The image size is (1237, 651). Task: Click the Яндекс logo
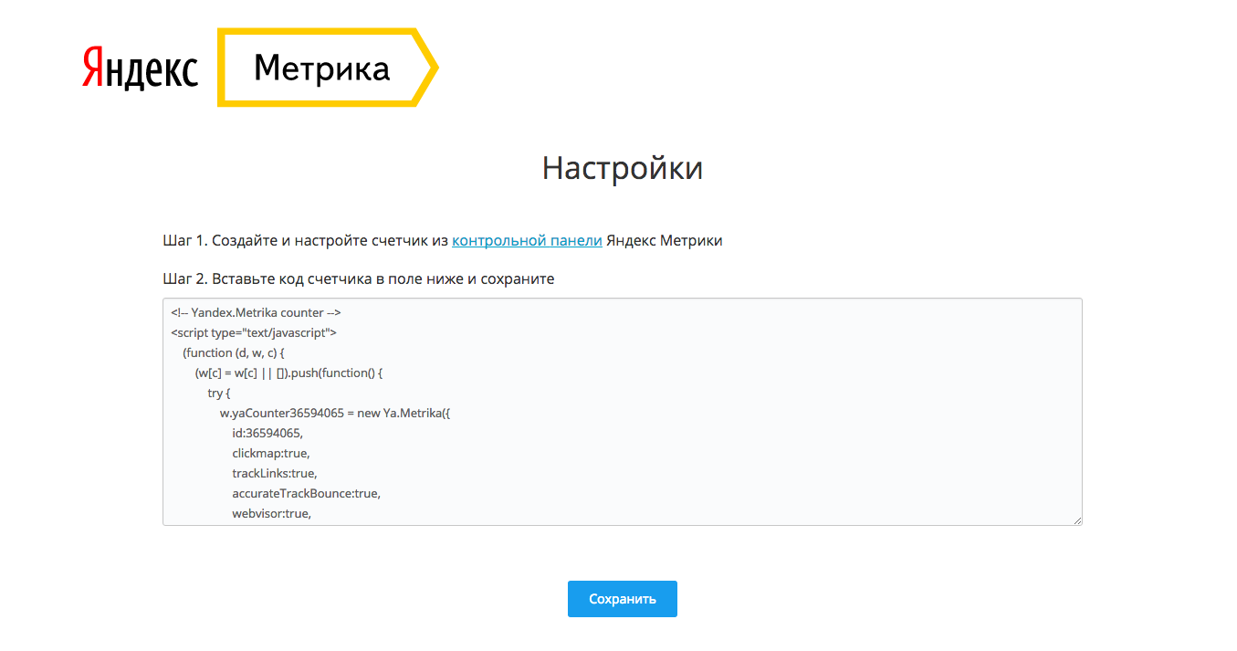pyautogui.click(x=140, y=68)
